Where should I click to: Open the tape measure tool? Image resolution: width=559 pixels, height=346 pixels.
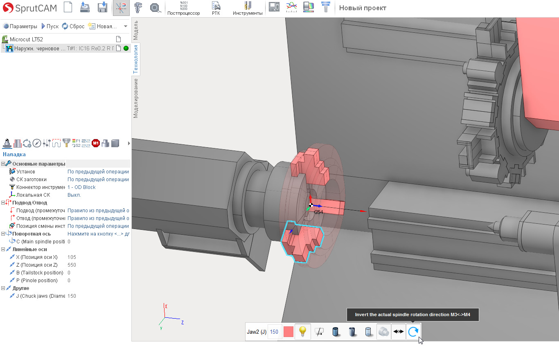155,7
